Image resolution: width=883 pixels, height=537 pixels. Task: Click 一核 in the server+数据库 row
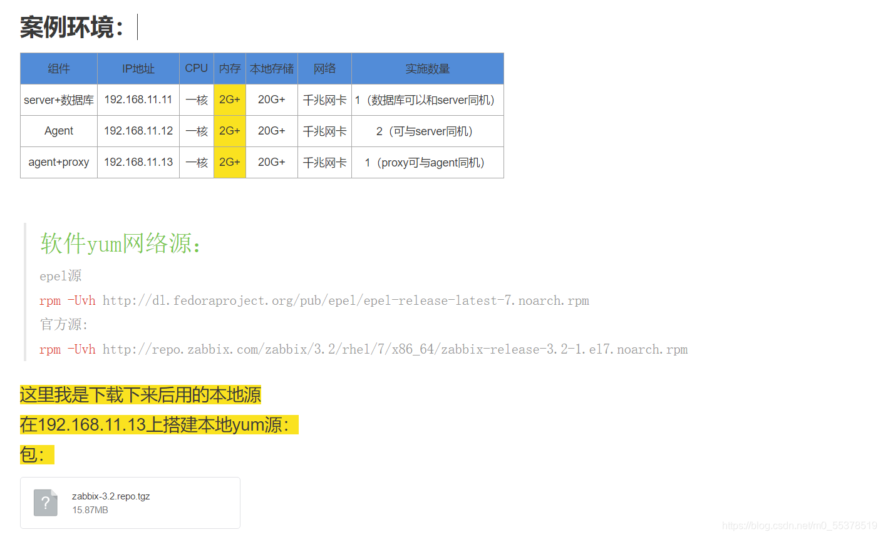click(x=197, y=100)
